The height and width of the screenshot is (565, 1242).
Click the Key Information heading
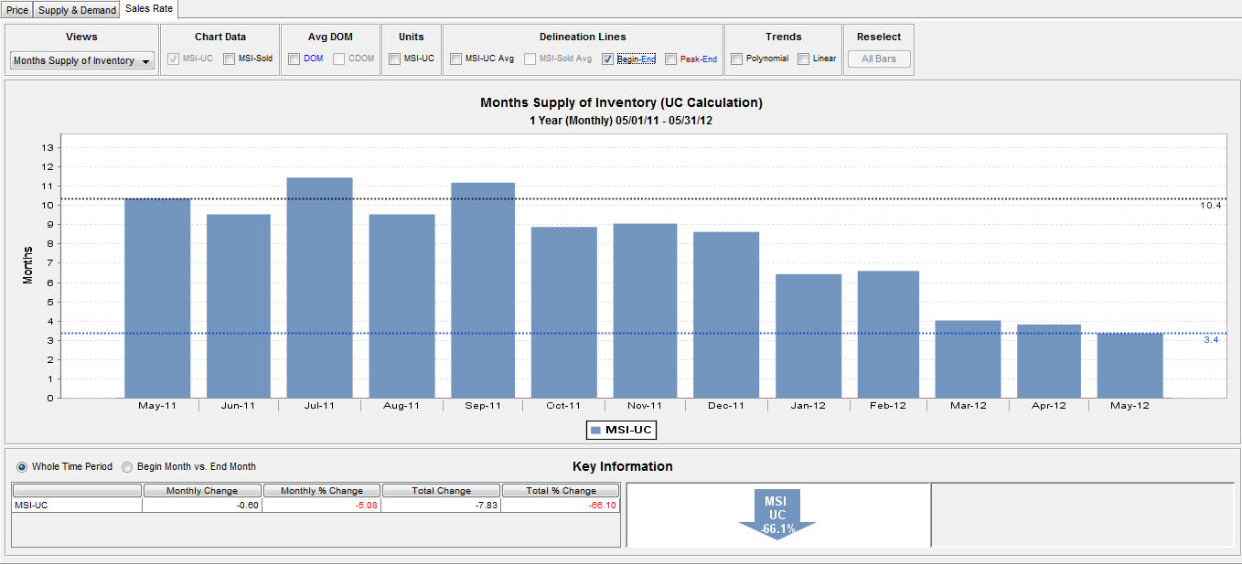(623, 466)
